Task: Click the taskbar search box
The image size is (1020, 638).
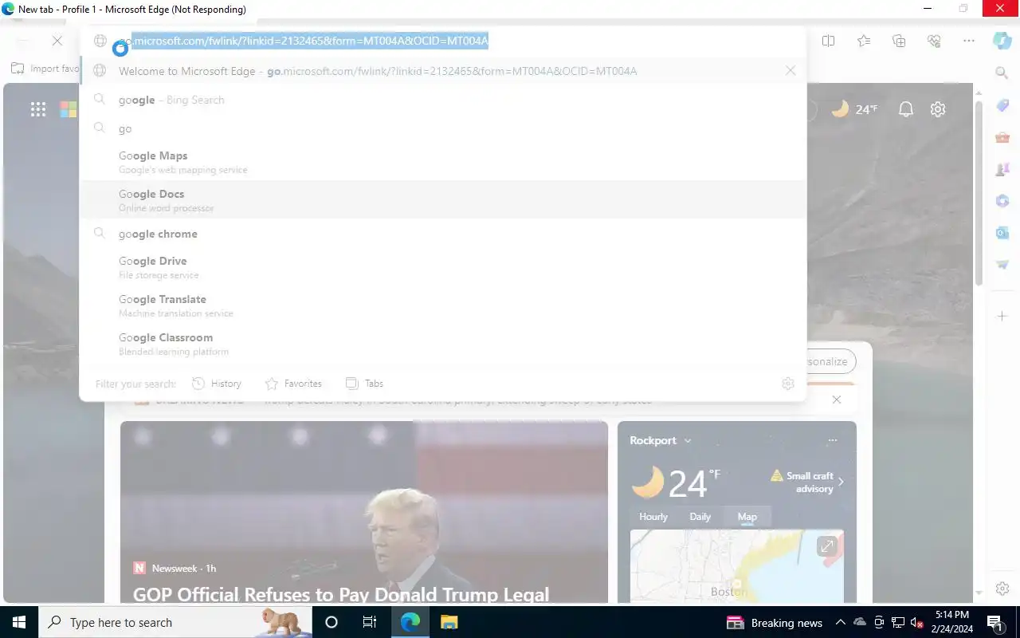Action: (175, 622)
